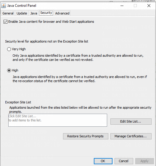
Task: Click the Java Control Panel title text
Action: 22,6
